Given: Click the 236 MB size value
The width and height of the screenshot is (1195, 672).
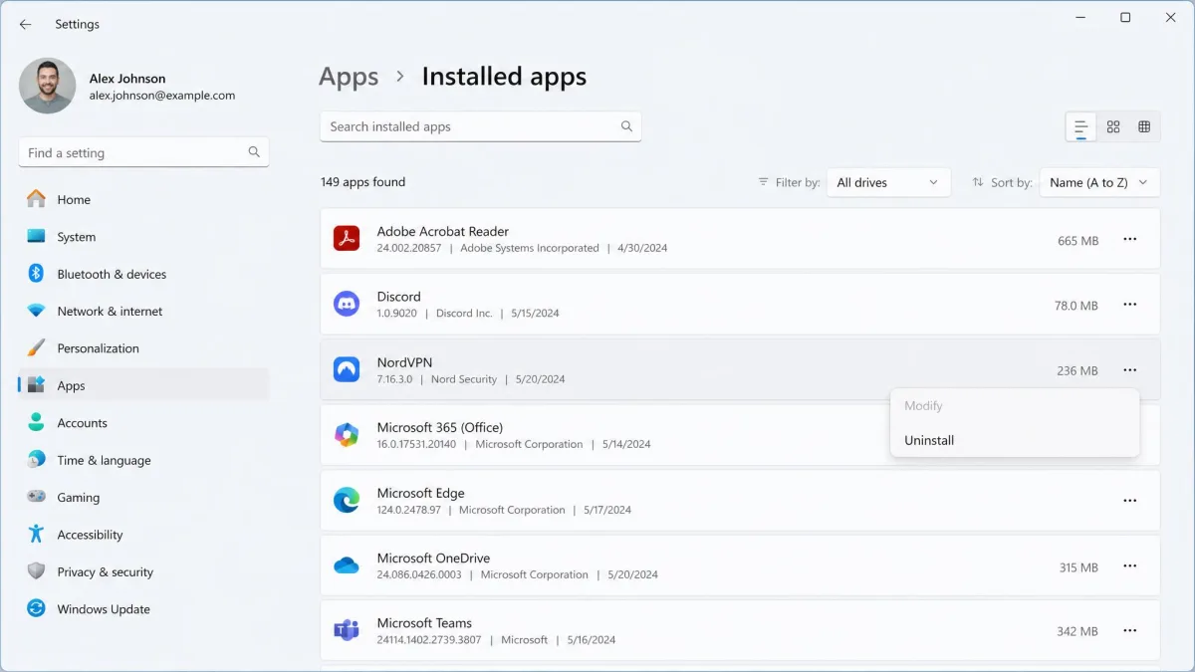Looking at the screenshot, I should 1077,370.
